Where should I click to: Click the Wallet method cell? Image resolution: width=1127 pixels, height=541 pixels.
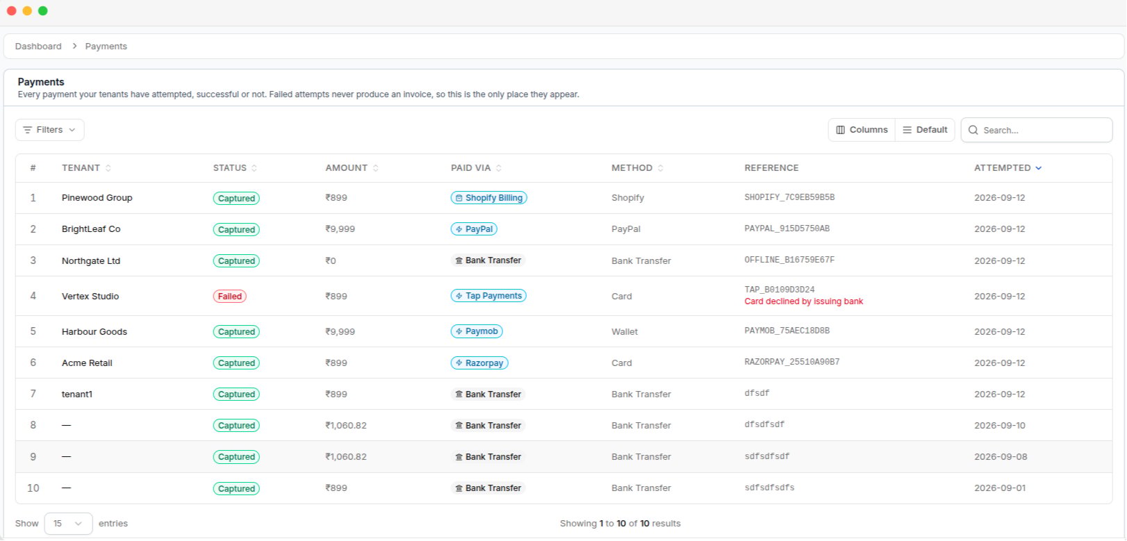625,332
